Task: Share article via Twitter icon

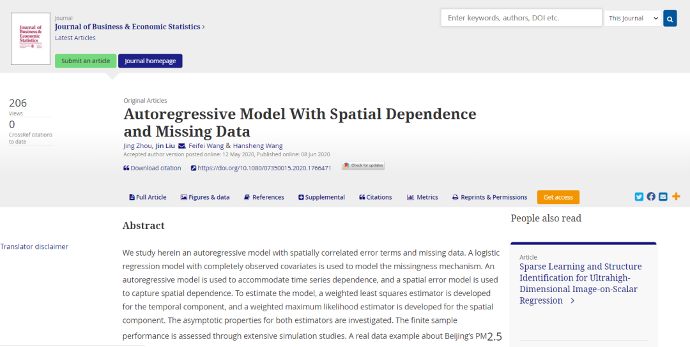Action: (x=639, y=196)
